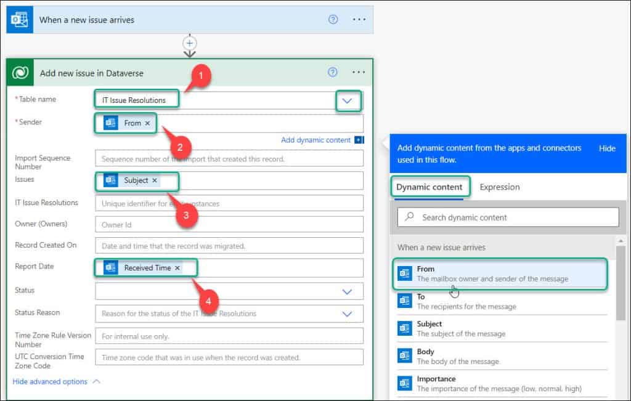Image resolution: width=631 pixels, height=401 pixels.
Task: Click the search magnifier icon in dynamic content panel
Action: pos(409,216)
